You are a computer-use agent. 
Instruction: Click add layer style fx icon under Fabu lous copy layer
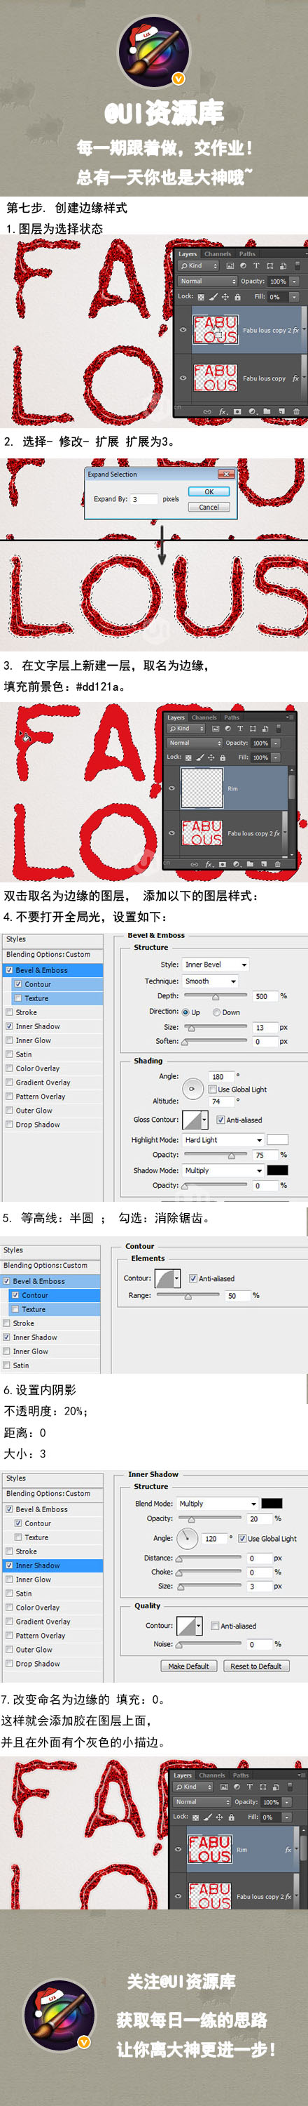[x=223, y=411]
